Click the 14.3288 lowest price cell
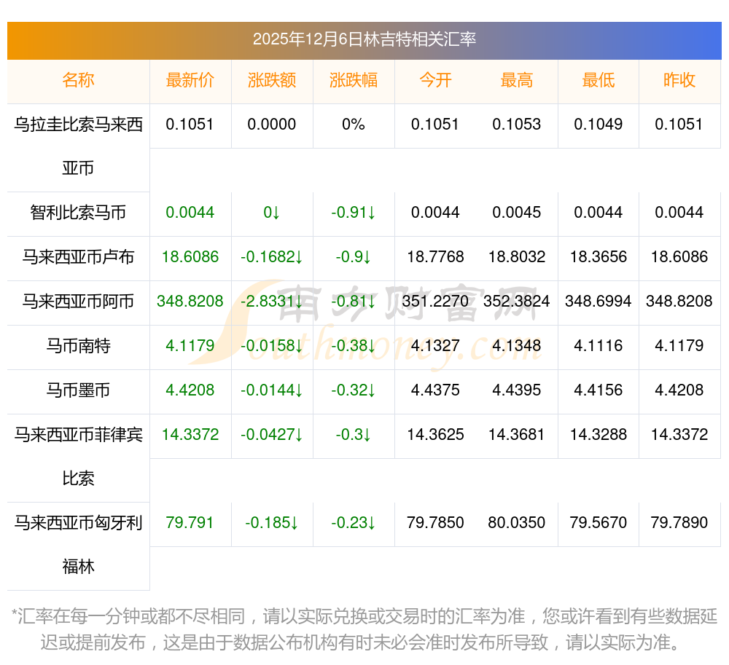The image size is (729, 665). [x=599, y=435]
